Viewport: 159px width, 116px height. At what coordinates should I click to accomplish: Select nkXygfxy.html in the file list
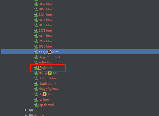pos(48,89)
